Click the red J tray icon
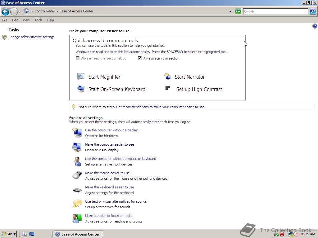The image size is (318, 238). (x=282, y=234)
